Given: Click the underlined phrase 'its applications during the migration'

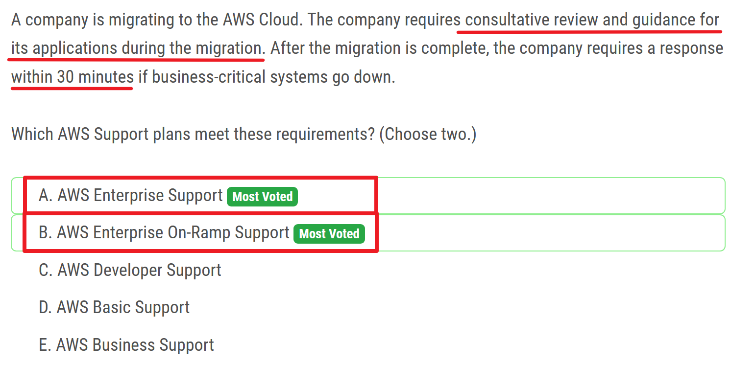Looking at the screenshot, I should 137,48.
